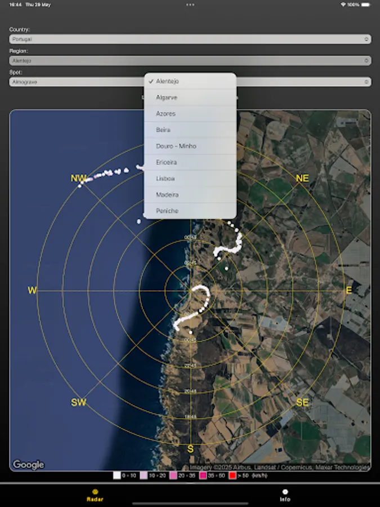Open the Spot dropdown showing Almograve
The width and height of the screenshot is (380, 507).
click(x=190, y=82)
